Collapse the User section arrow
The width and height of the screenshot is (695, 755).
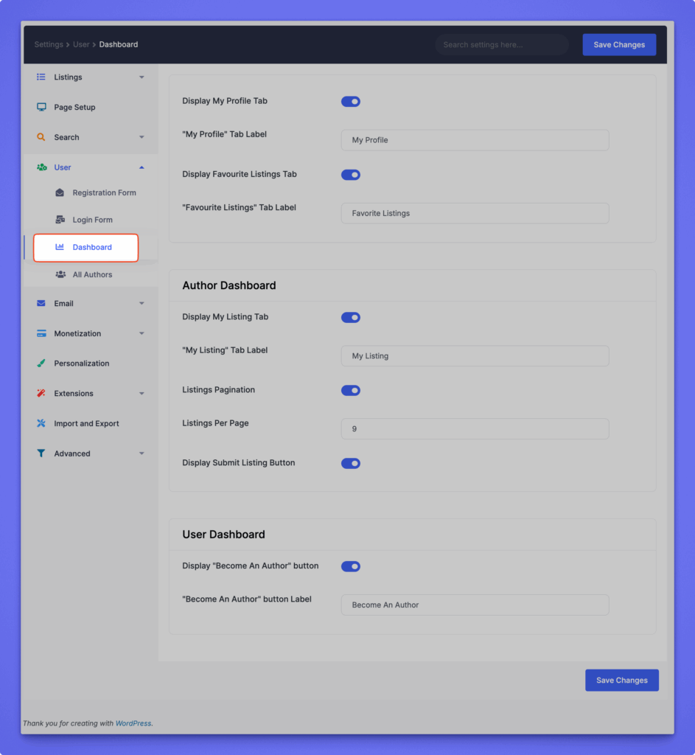(x=142, y=167)
